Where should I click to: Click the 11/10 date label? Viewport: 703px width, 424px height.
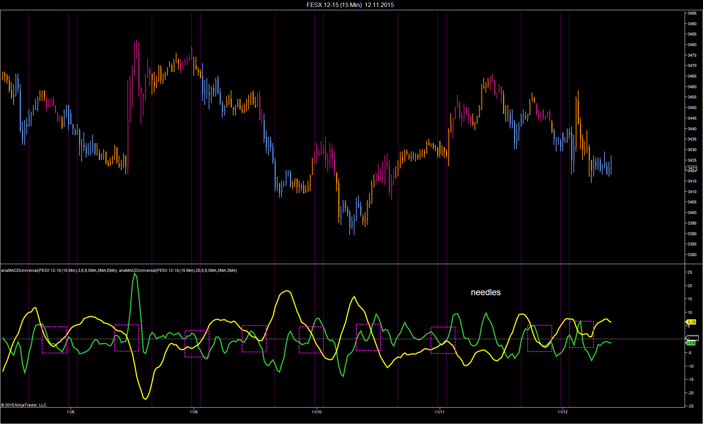pyautogui.click(x=317, y=412)
